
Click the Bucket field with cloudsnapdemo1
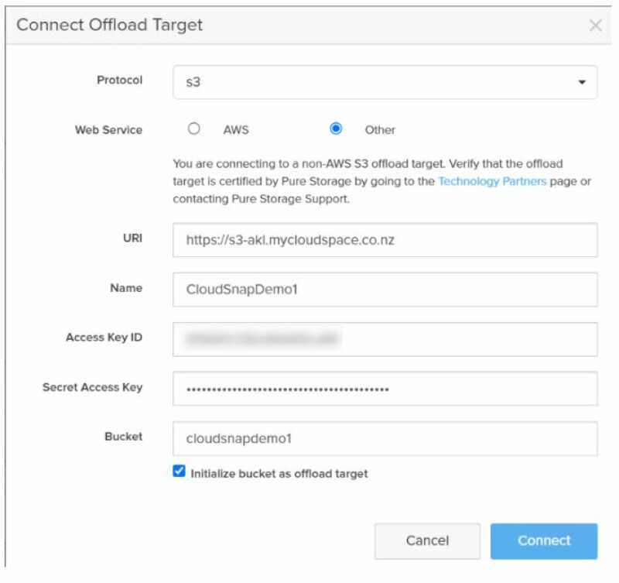tap(385, 439)
